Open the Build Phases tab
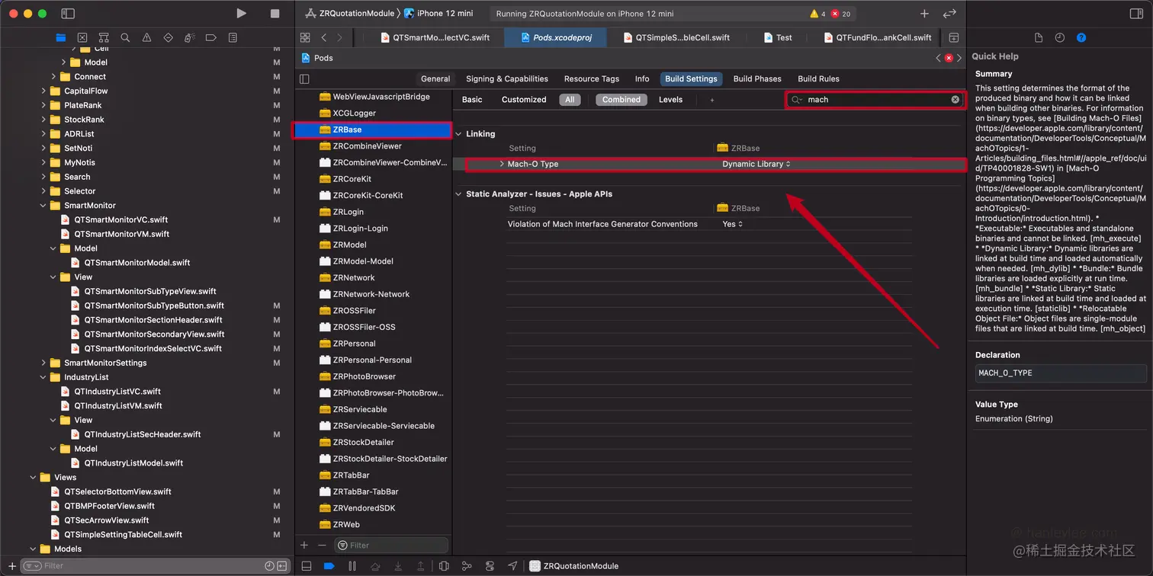 (x=757, y=78)
